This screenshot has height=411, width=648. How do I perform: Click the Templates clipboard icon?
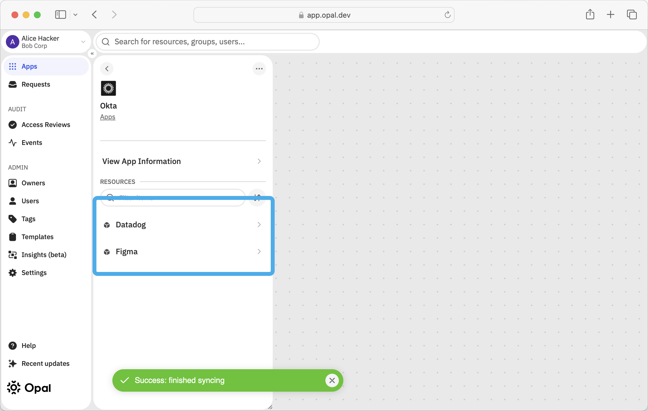13,237
